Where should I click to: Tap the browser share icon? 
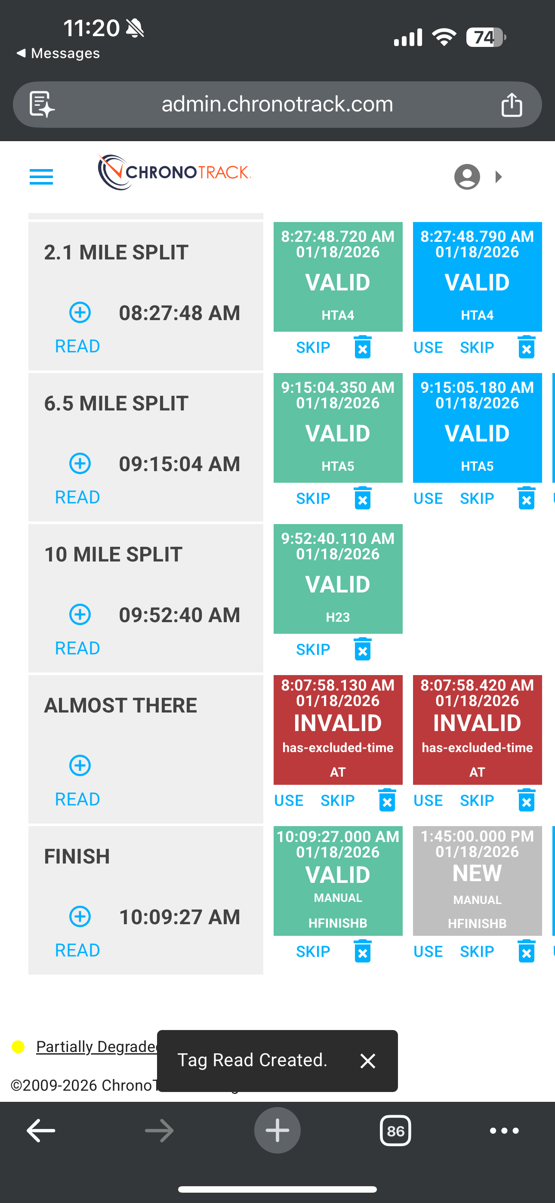pyautogui.click(x=512, y=104)
